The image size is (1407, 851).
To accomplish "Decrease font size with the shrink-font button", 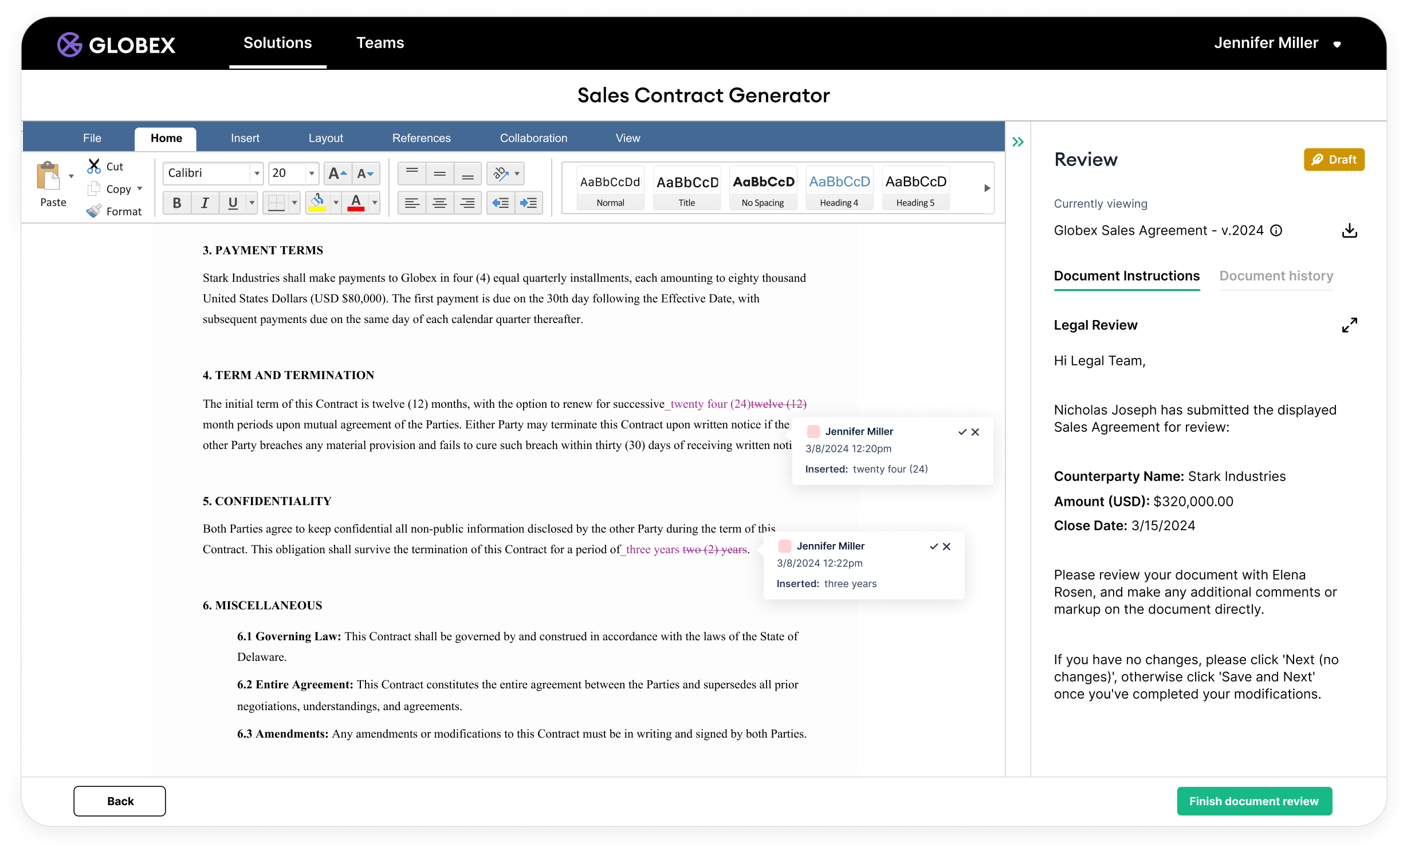I will (365, 173).
